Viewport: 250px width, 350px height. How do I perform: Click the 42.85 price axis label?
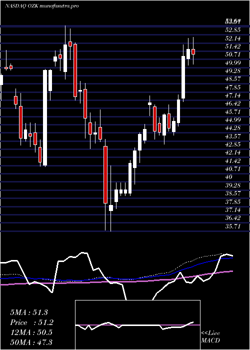233,144
